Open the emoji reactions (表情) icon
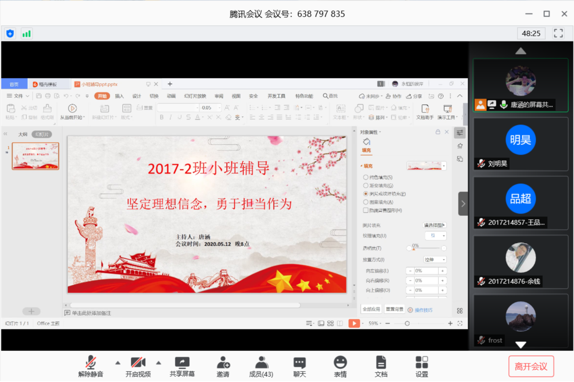Image resolution: width=574 pixels, height=382 pixels. pyautogui.click(x=340, y=363)
